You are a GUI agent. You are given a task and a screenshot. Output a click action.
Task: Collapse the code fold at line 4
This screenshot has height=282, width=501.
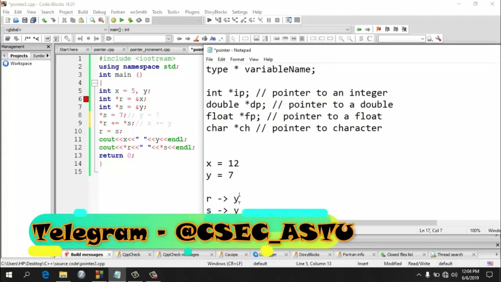[x=94, y=83]
